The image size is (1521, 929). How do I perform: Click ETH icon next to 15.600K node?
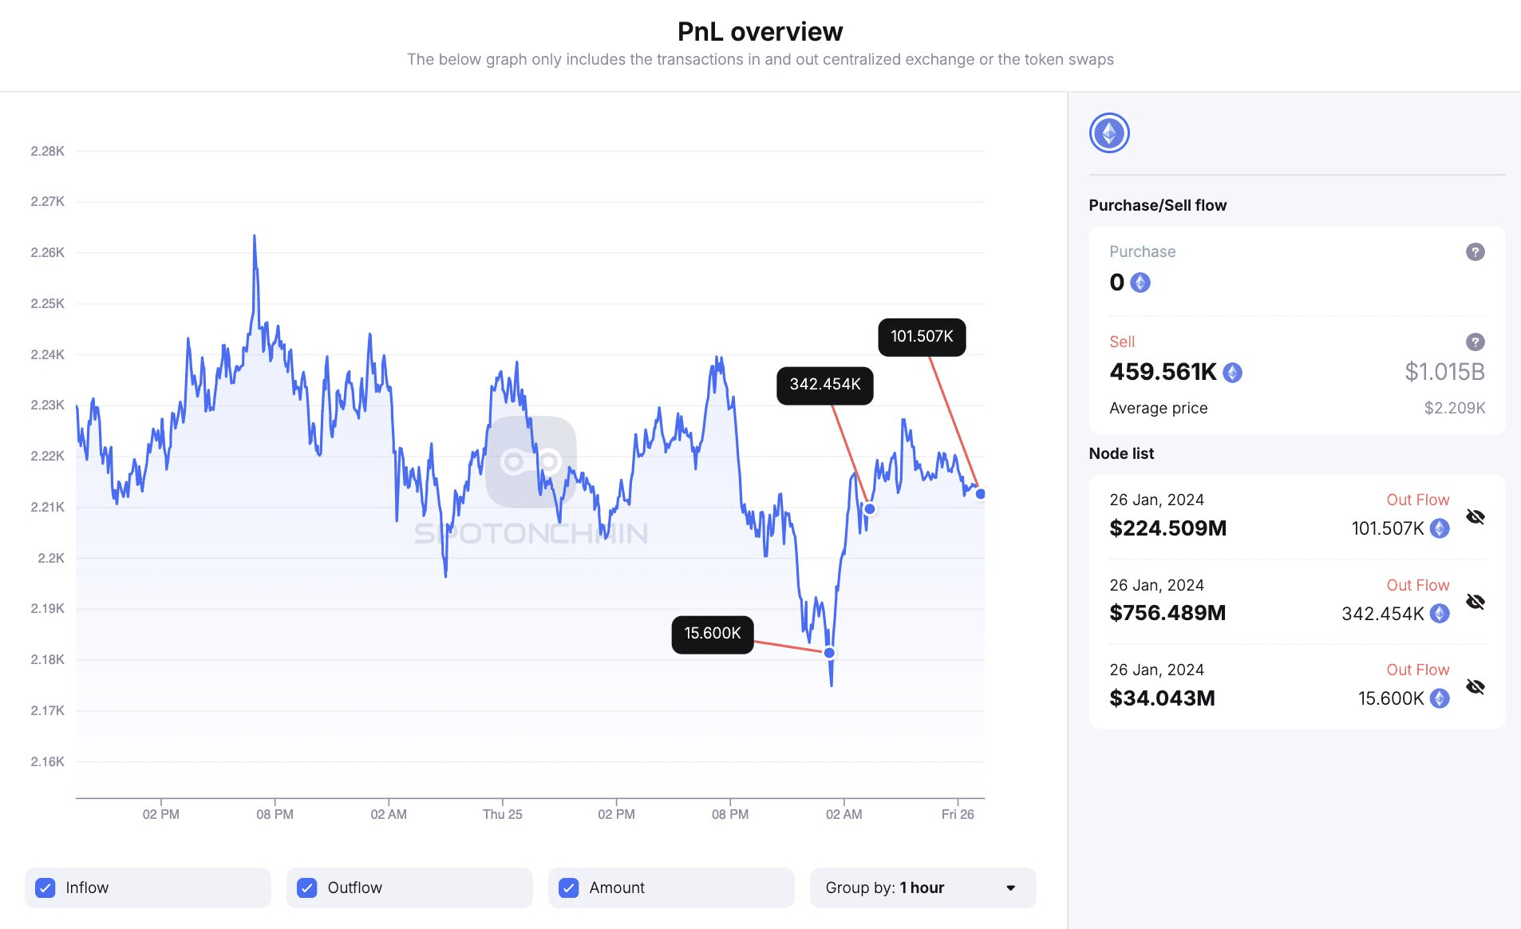pyautogui.click(x=1440, y=698)
